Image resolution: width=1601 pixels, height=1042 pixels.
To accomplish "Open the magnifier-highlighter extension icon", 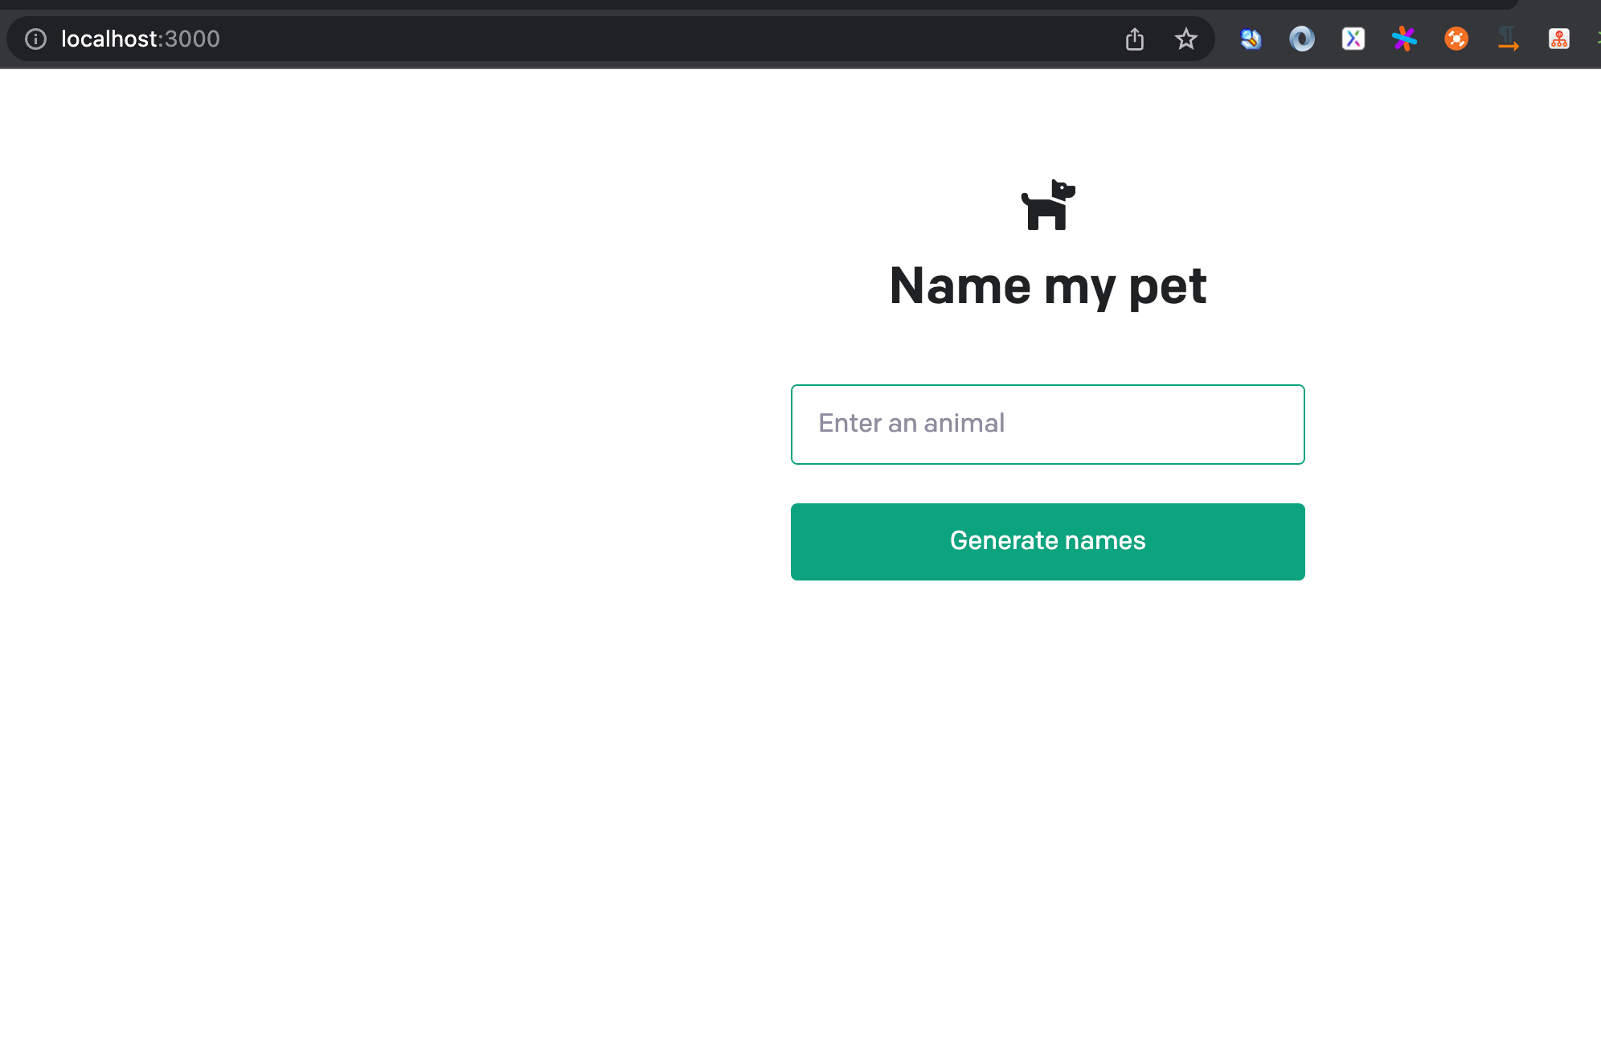I will (x=1251, y=39).
